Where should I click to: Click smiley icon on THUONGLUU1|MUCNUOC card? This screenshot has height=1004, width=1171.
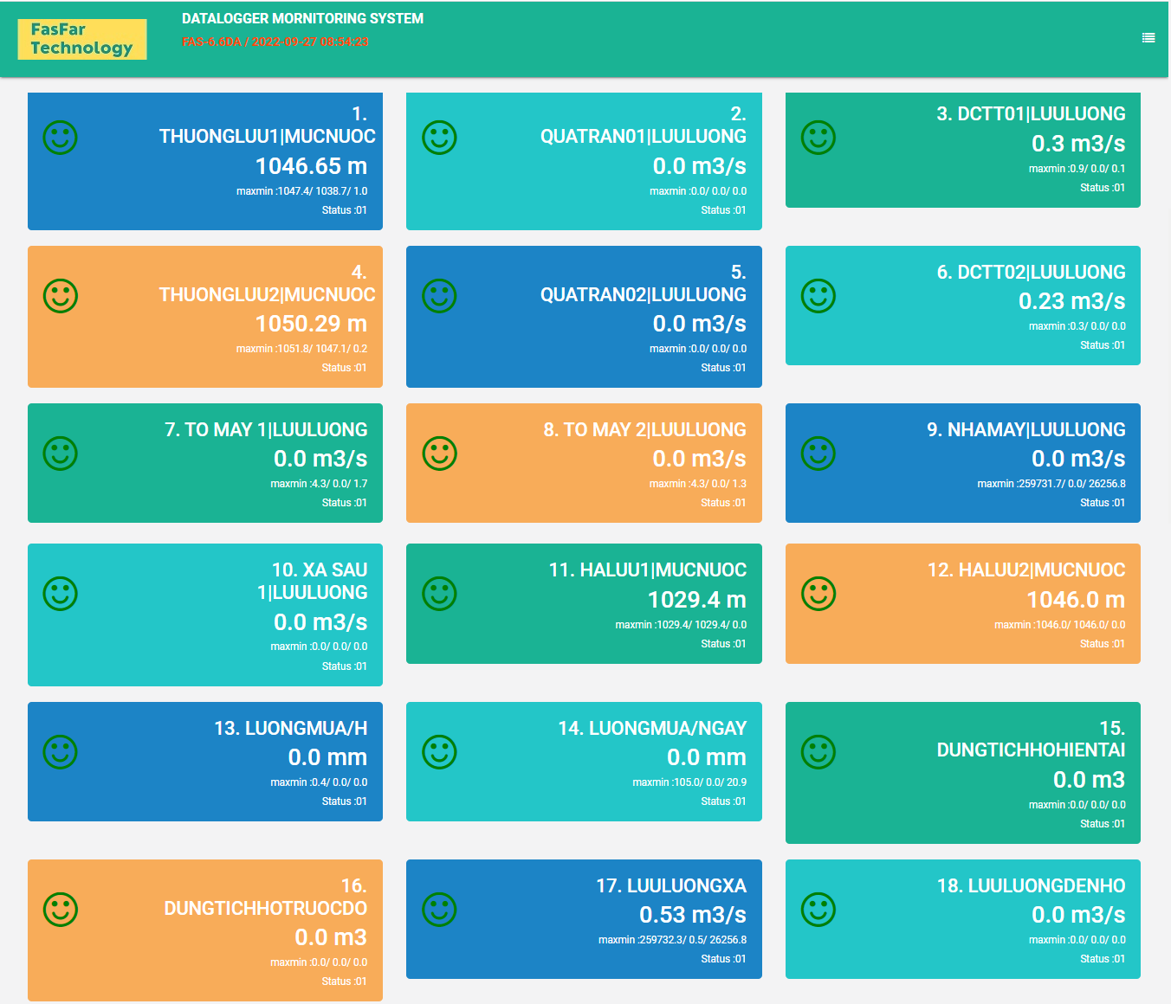pos(61,138)
